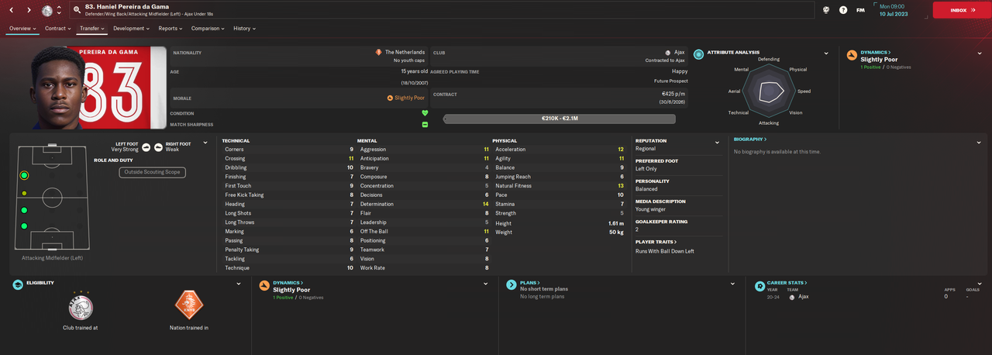The image size is (992, 355).
Task: Click the attribute polygon radar chart
Action: [769, 91]
